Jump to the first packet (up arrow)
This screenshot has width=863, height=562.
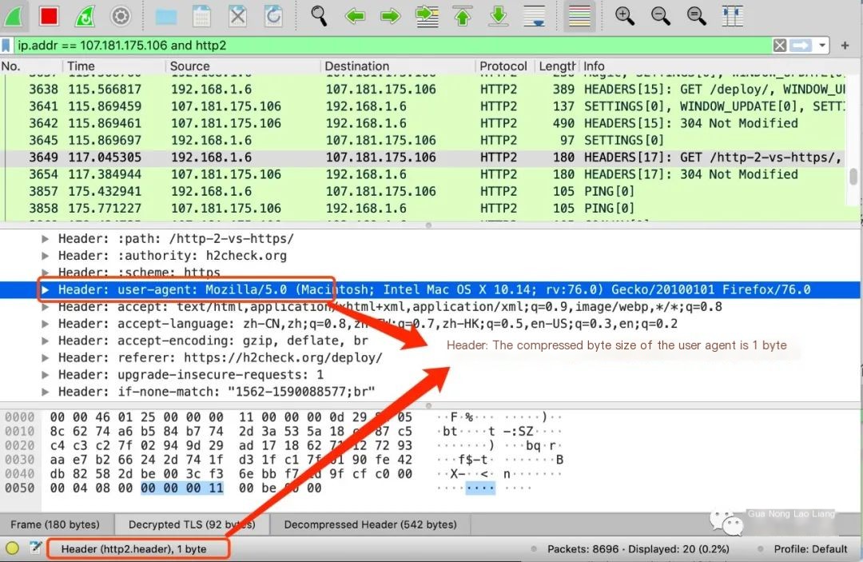(463, 16)
